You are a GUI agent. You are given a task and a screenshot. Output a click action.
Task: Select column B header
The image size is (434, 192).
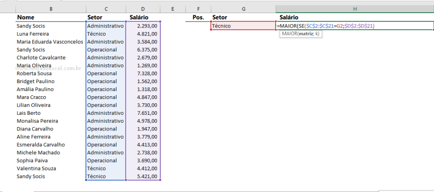[51, 9]
